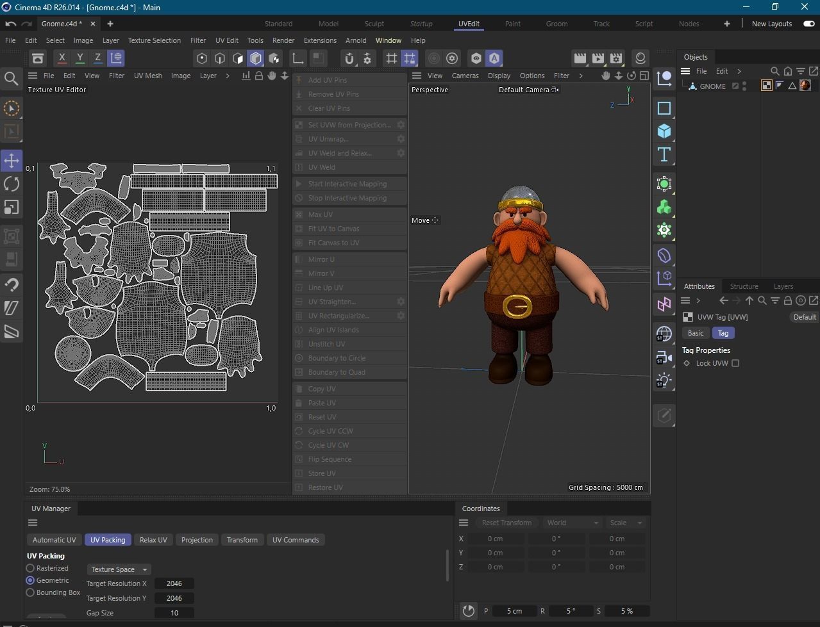Viewport: 820px width, 627px height.
Task: Toggle the Y axis lock icon
Action: 79,58
